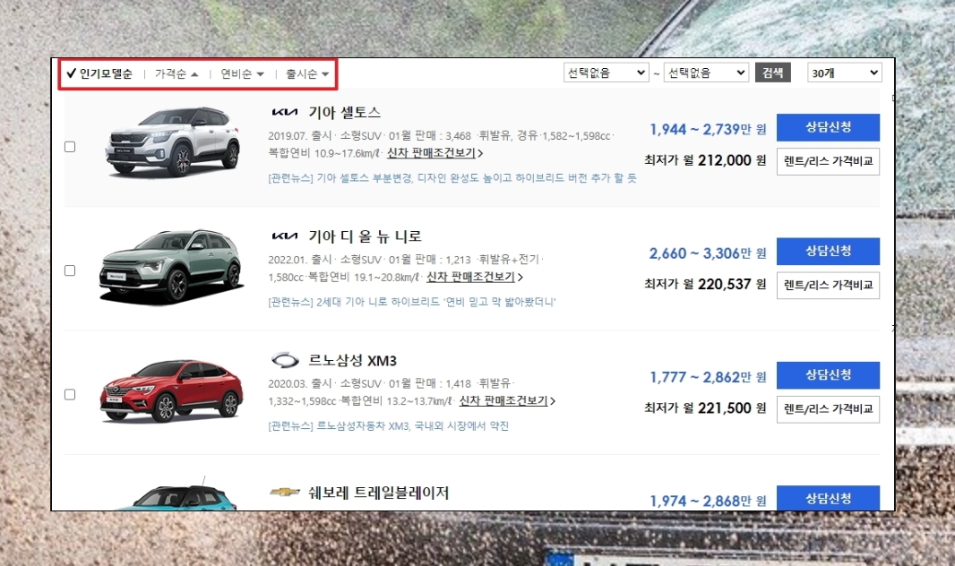Open the 르노삼성 XM3 title
Screen dimensions: 955x566
point(352,360)
